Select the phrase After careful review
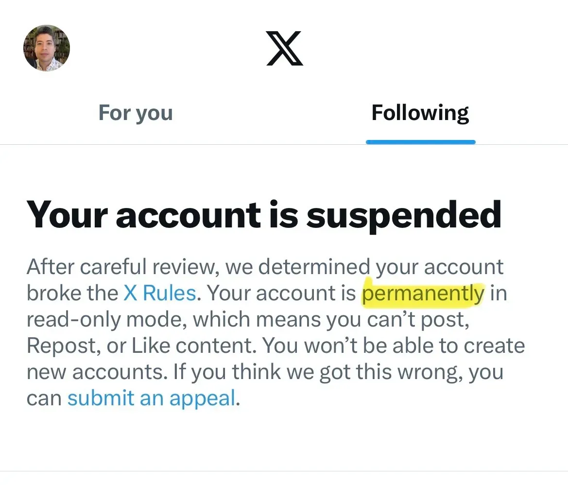Screen dimensions: 568x485 123,267
